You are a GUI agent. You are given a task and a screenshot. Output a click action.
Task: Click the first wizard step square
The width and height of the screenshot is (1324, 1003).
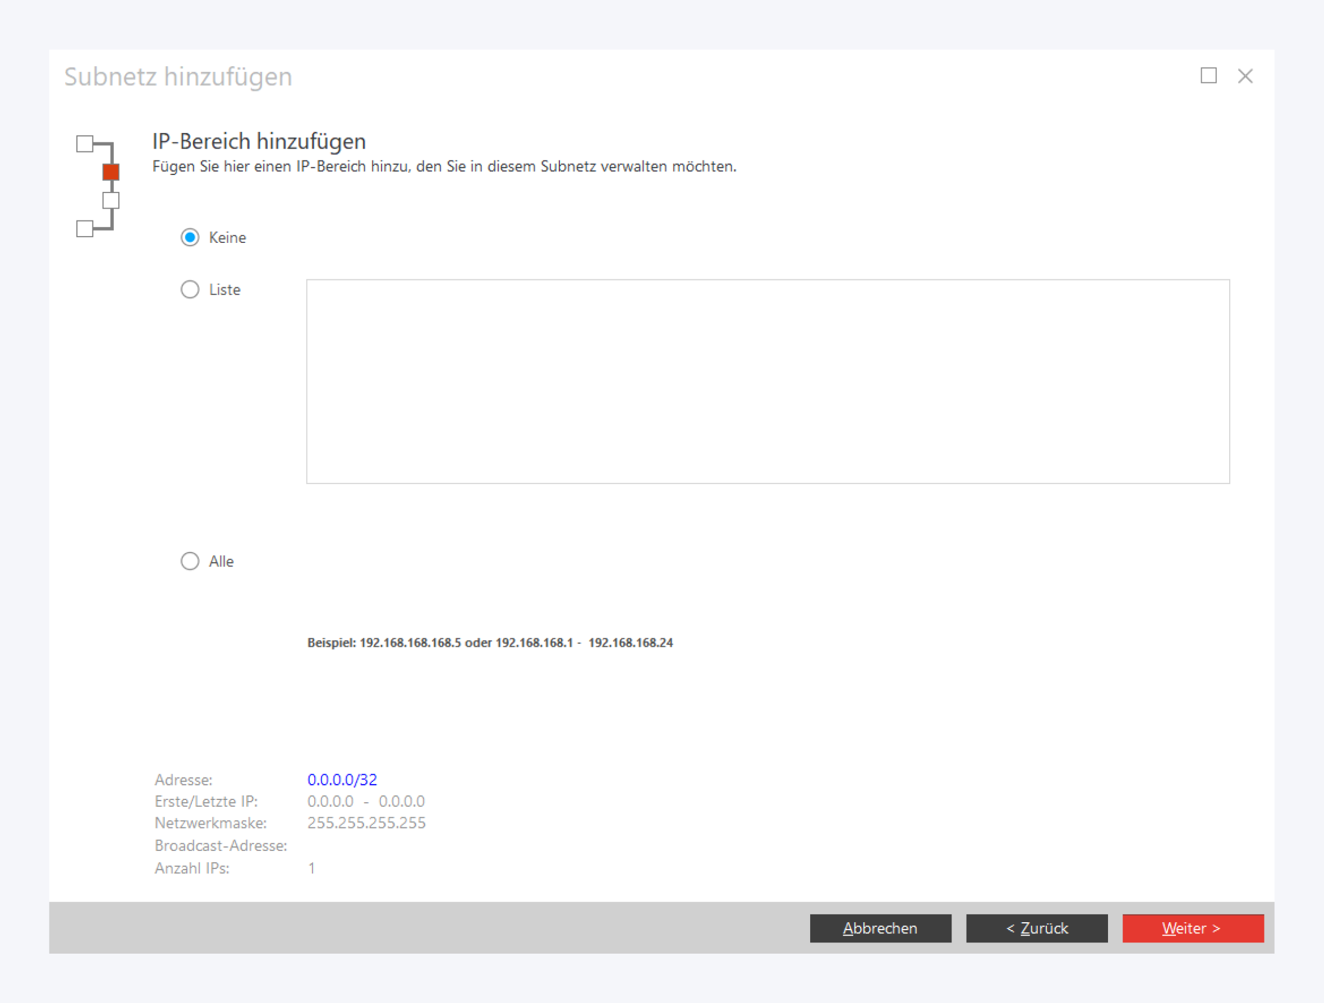pos(84,144)
